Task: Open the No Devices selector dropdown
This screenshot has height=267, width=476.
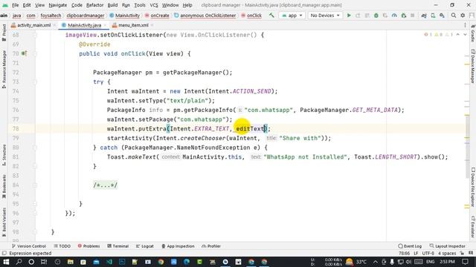Action: pyautogui.click(x=325, y=15)
